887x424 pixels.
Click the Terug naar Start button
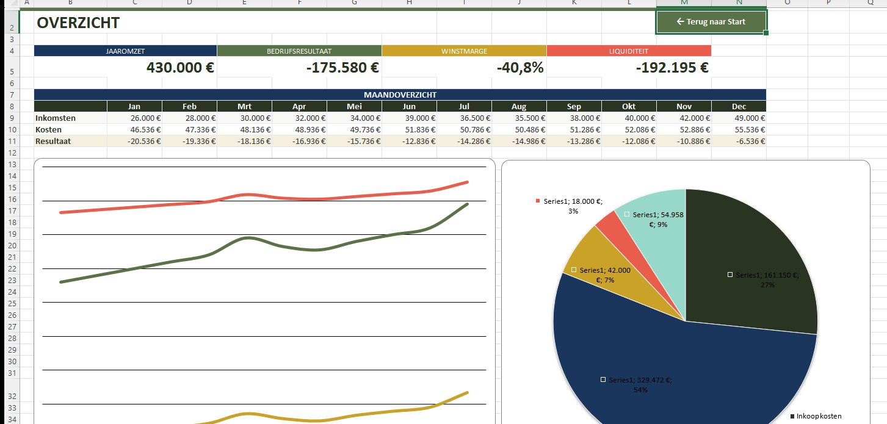[711, 22]
